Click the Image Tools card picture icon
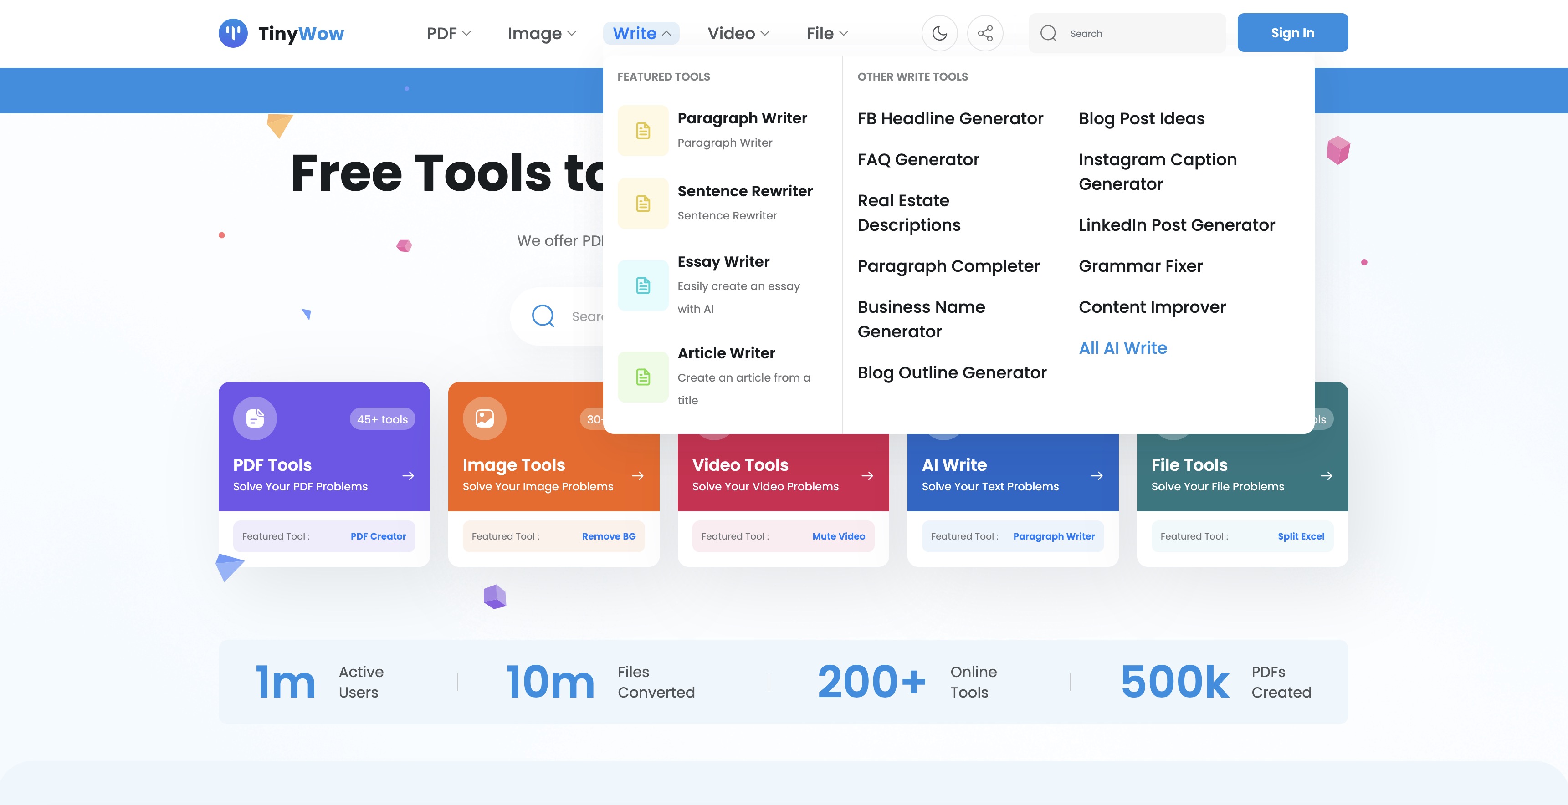Viewport: 1568px width, 805px height. (x=485, y=418)
